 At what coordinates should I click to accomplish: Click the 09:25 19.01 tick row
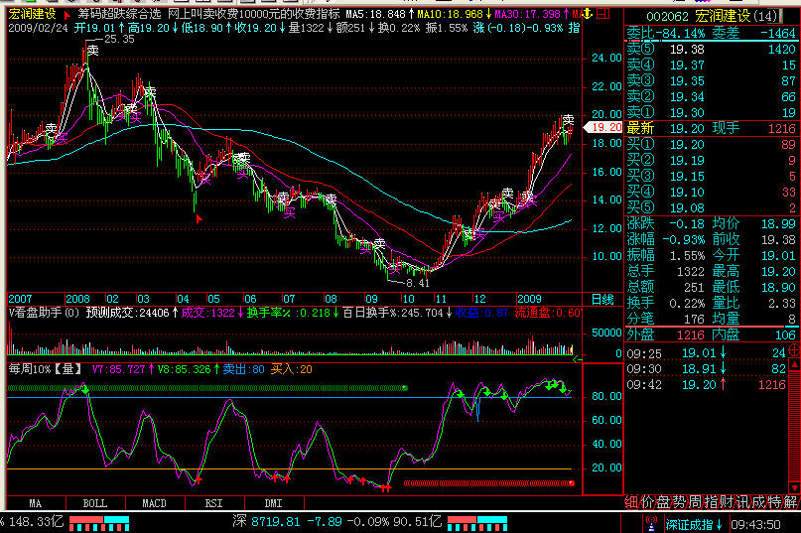707,352
